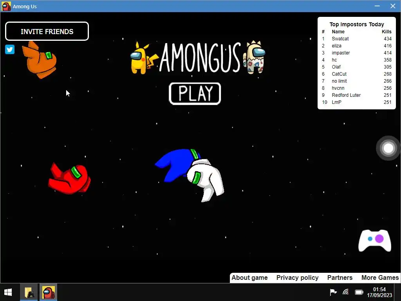The height and width of the screenshot is (301, 401).
Task: Select the Olaf leaderboard entry
Action: coord(356,67)
